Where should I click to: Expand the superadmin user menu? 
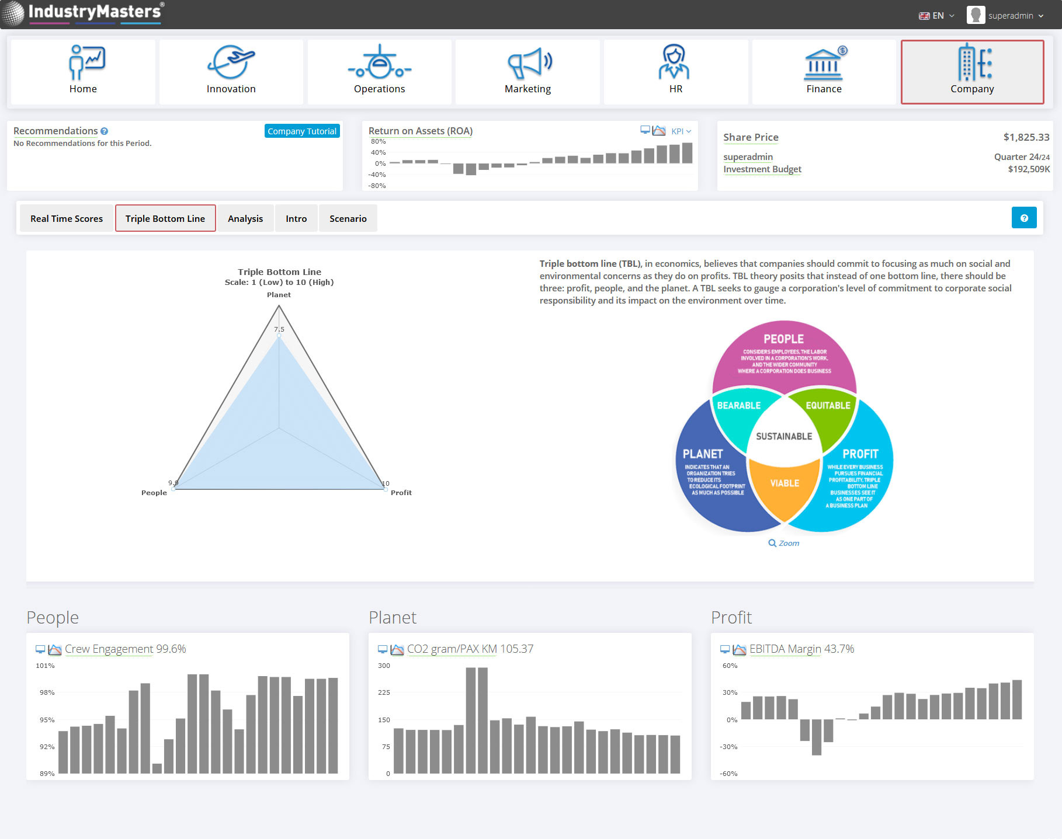click(x=1005, y=16)
